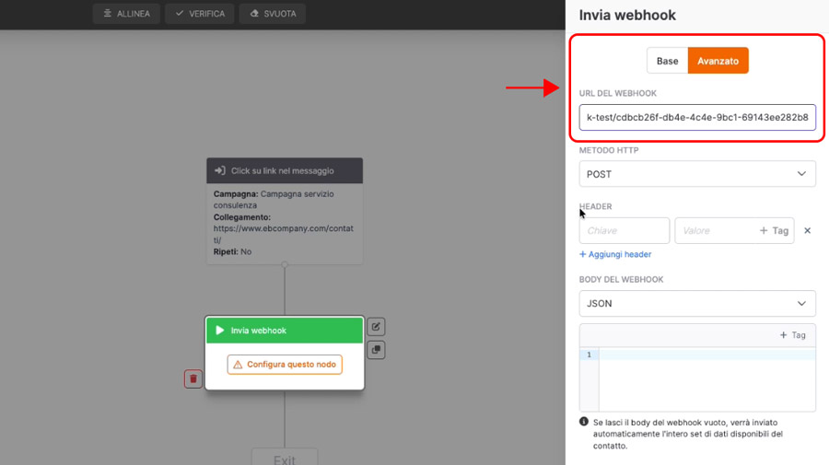Remove the header row with X icon
The height and width of the screenshot is (465, 829).
click(807, 230)
